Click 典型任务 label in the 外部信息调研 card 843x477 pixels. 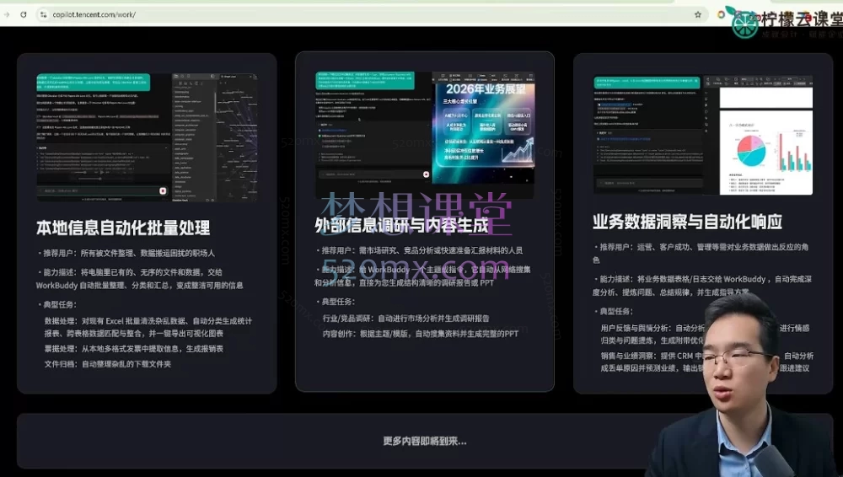pyautogui.click(x=336, y=302)
